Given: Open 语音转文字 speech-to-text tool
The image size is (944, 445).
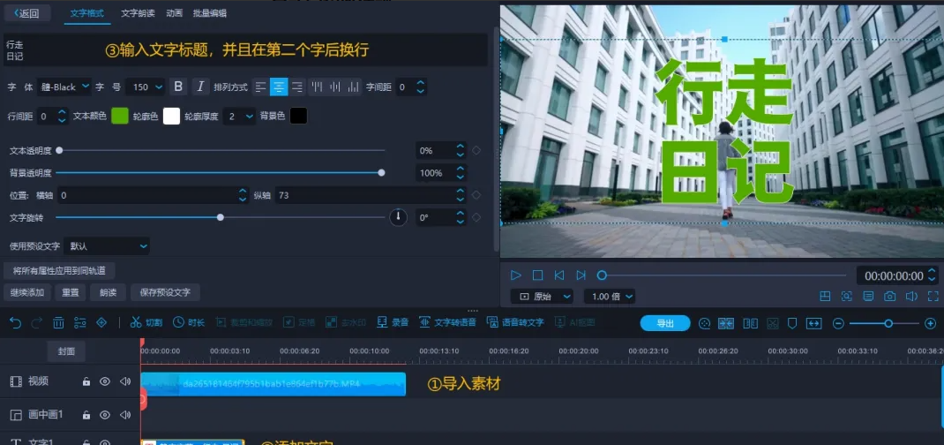Looking at the screenshot, I should click(x=515, y=323).
